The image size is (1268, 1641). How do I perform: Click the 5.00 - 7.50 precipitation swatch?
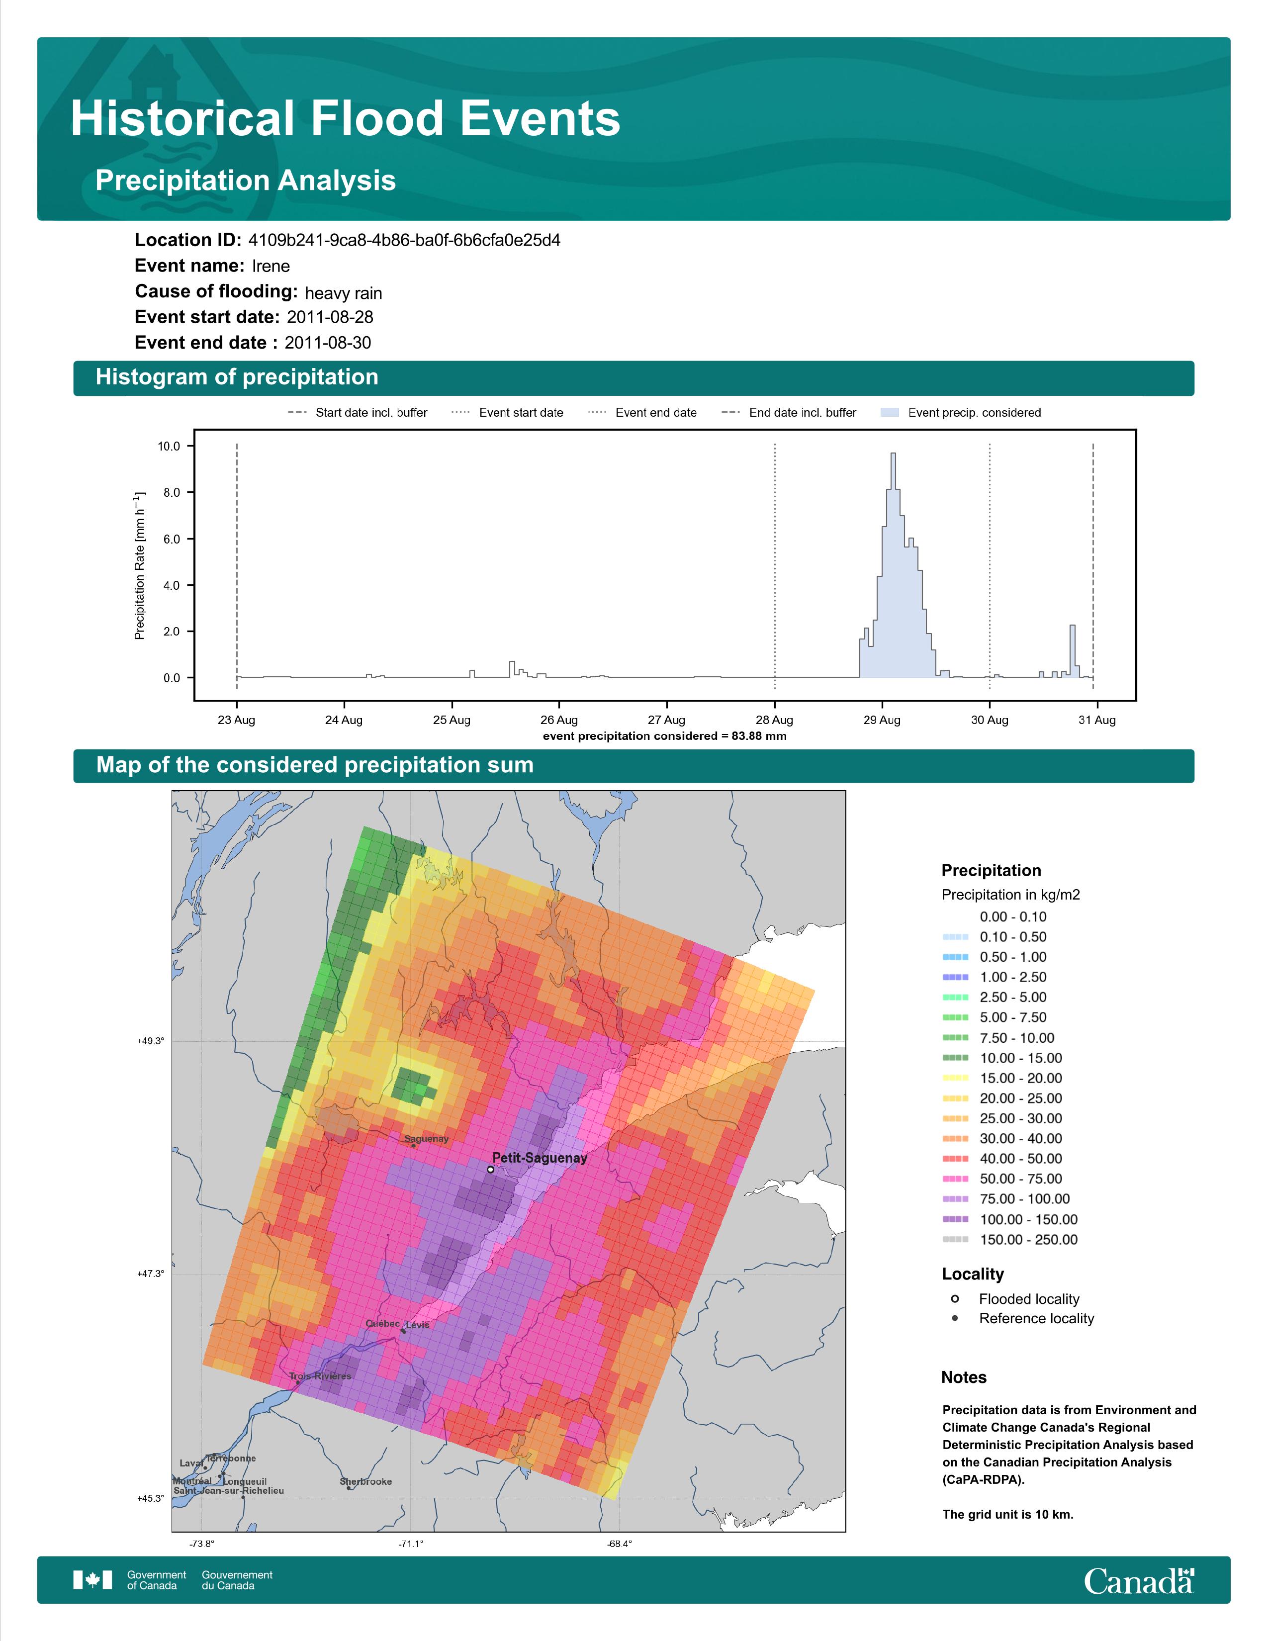click(x=956, y=1017)
